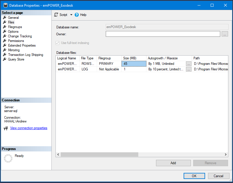This screenshot has height=183, width=233.
Task: Open View connection properties link
Action: point(29,128)
